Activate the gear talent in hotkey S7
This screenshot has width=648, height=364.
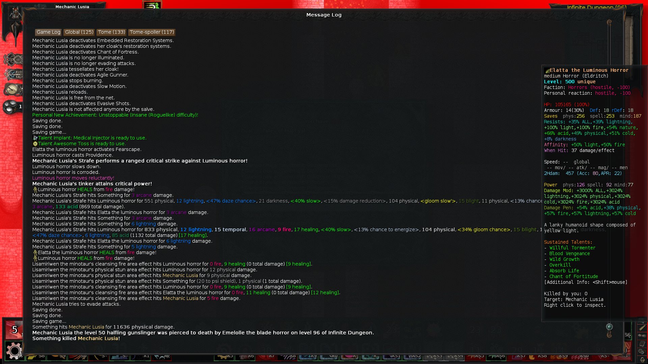point(14,351)
